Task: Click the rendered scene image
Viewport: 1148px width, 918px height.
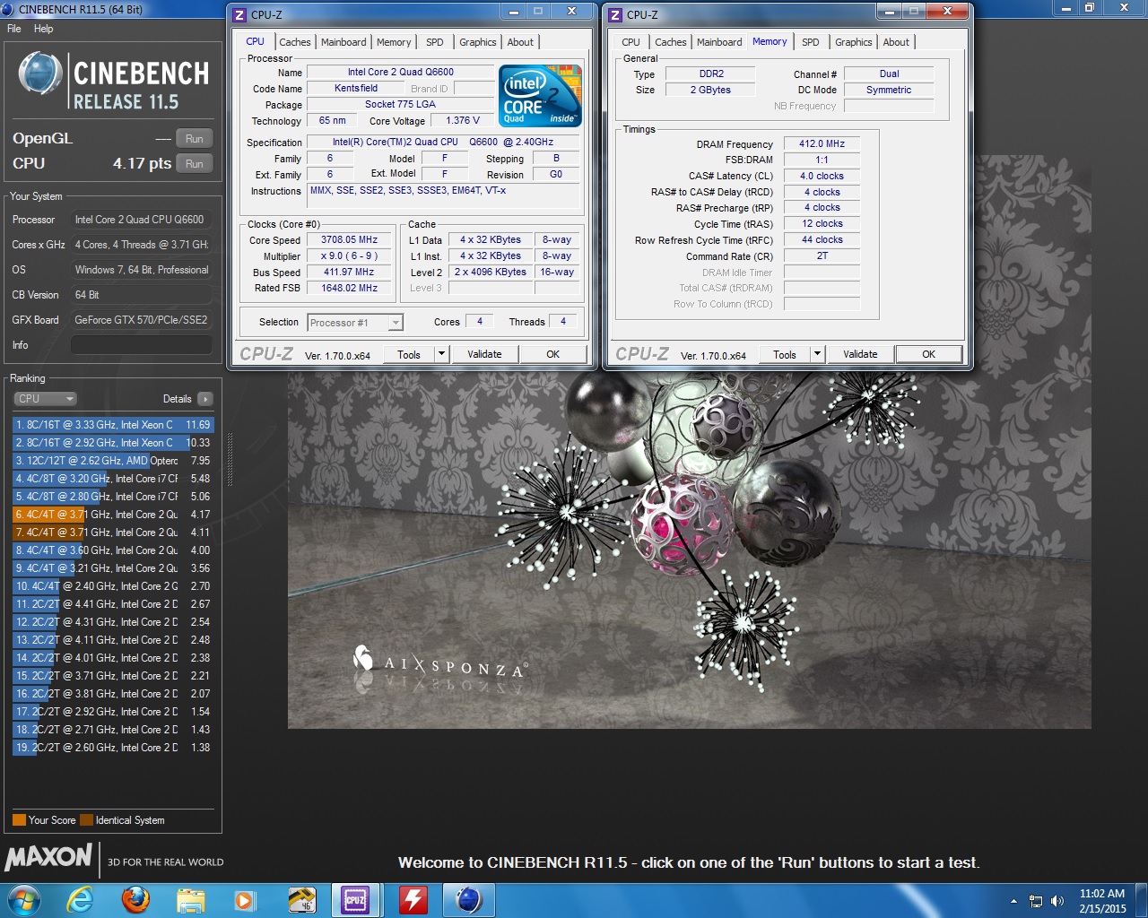Action: click(689, 549)
